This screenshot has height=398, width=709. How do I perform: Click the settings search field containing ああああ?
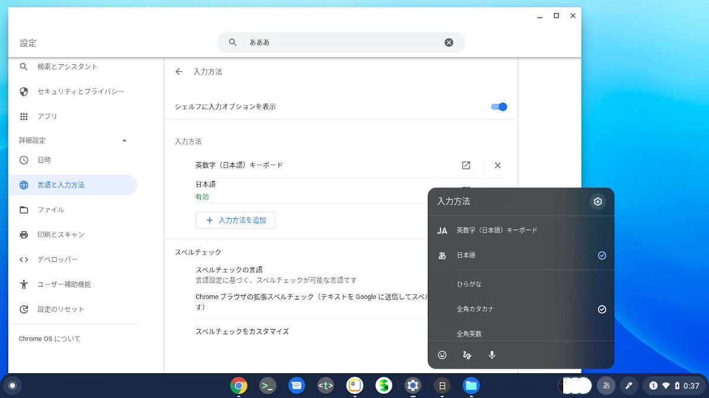[x=341, y=42]
